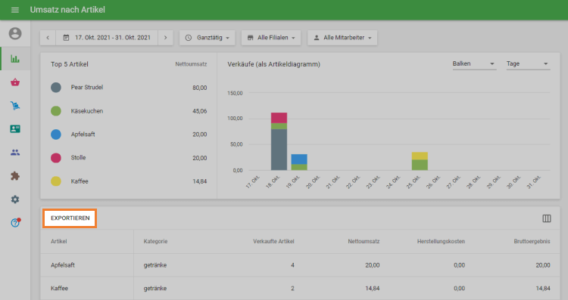Screen dimensions: 568x300
Task: Open the user account profile icon
Action: click(x=15, y=33)
